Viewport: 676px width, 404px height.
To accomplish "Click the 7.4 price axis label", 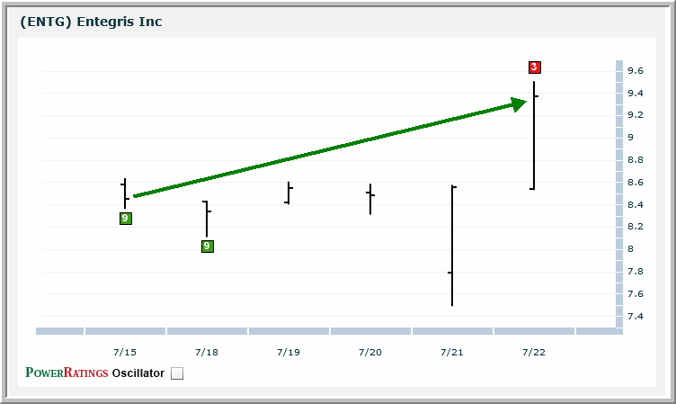I will click(635, 317).
